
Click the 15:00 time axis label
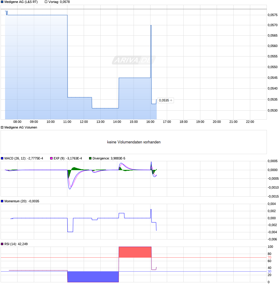pos(134,122)
